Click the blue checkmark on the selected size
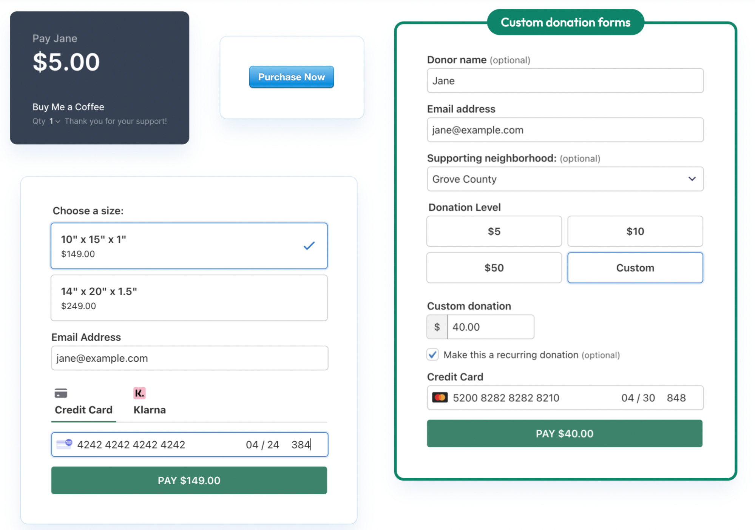This screenshot has height=530, width=755. [x=309, y=246]
